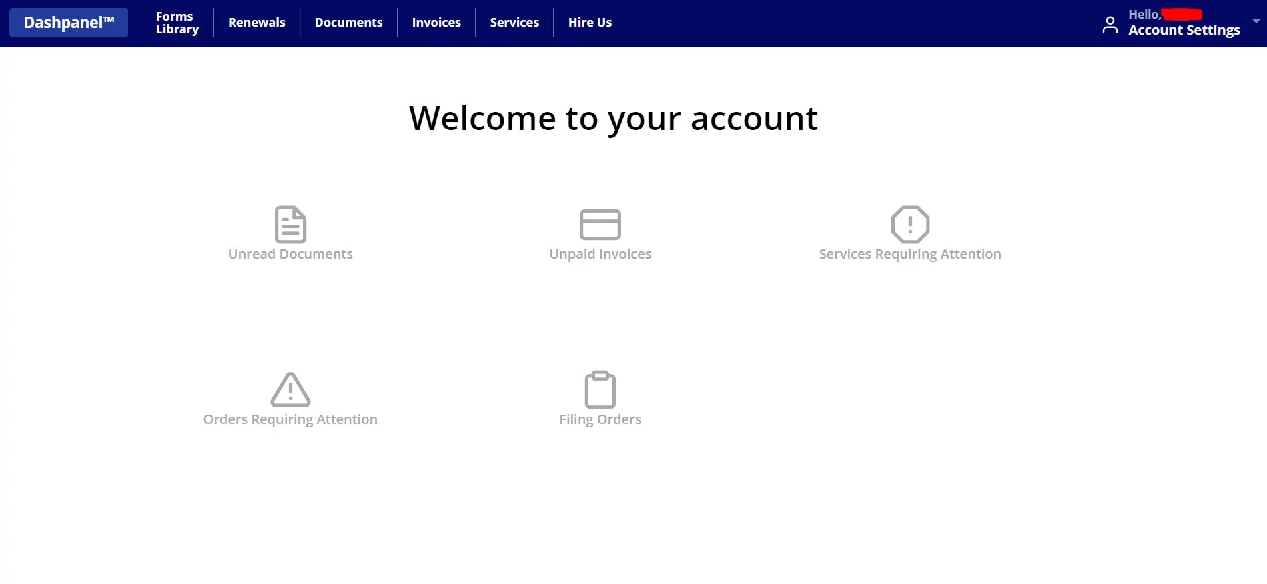Click the Unread Documents file icon
The image size is (1267, 584).
(x=290, y=225)
